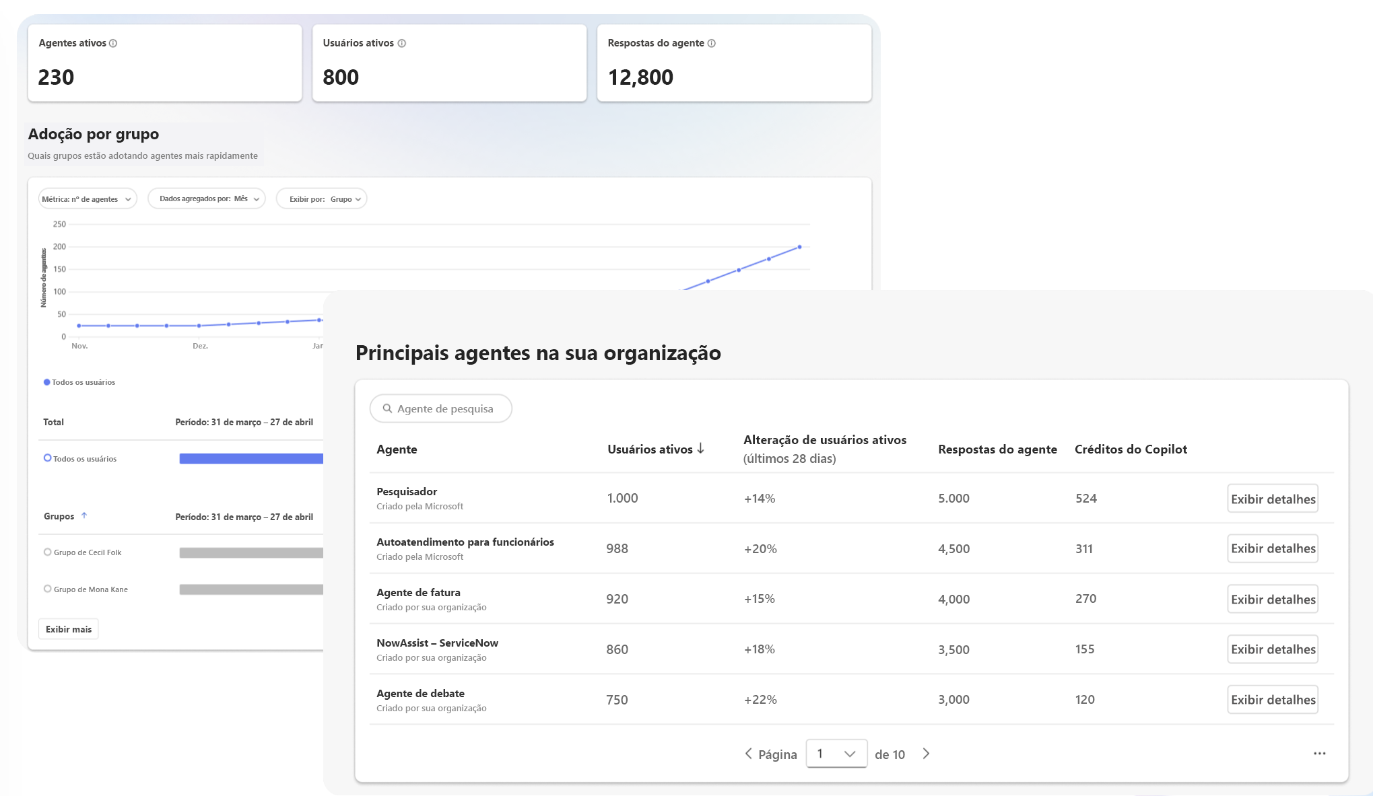Click the Agente de pesquisa search field
The image size is (1373, 796).
pyautogui.click(x=441, y=408)
